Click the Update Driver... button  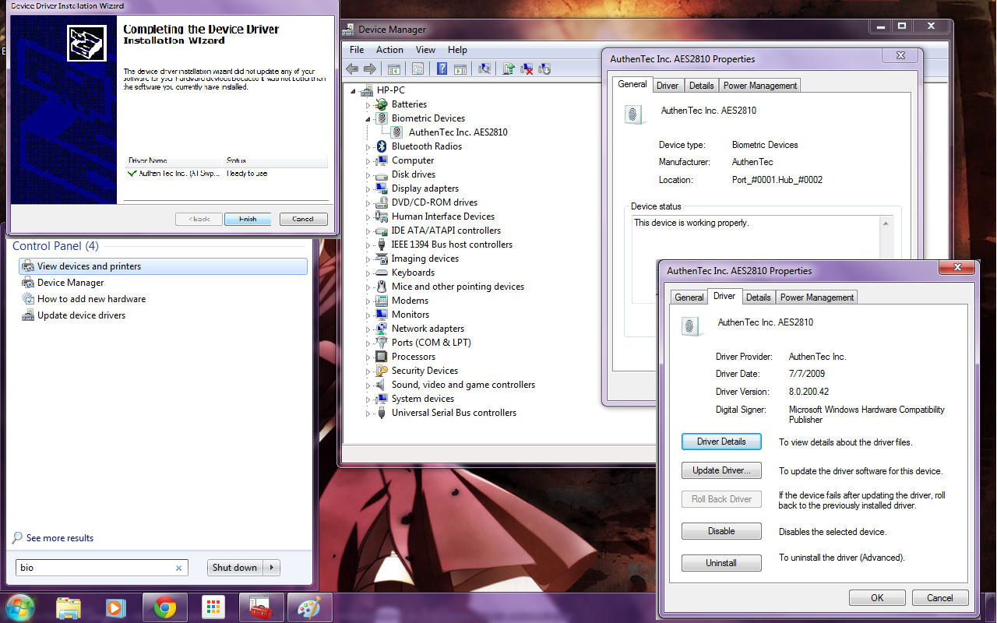tap(721, 470)
